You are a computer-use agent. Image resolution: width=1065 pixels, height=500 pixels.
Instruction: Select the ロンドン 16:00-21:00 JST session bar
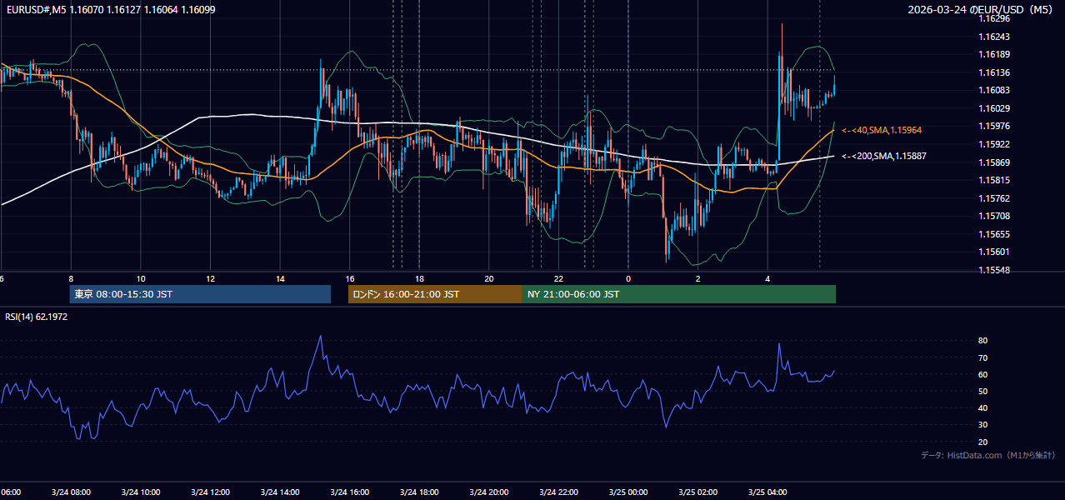click(435, 294)
